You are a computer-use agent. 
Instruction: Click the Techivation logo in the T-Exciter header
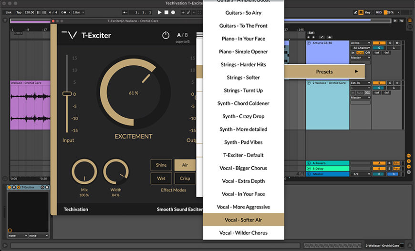69,35
